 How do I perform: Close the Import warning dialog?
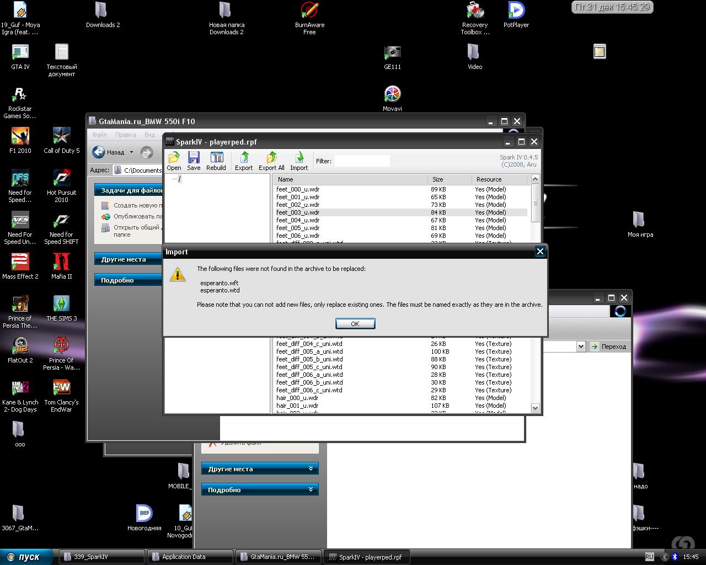(x=540, y=252)
